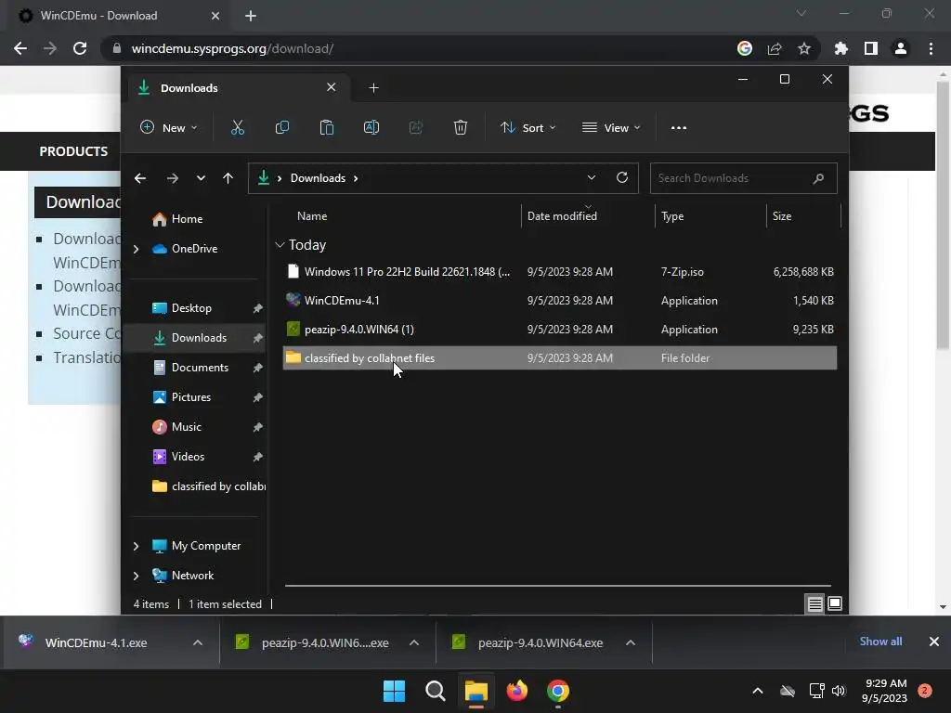Close the Chrome downloads bar
Image resolution: width=951 pixels, height=713 pixels.
coord(934,642)
